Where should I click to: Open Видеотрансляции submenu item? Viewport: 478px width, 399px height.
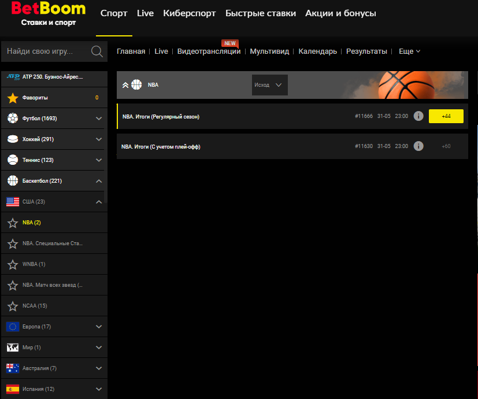[209, 51]
